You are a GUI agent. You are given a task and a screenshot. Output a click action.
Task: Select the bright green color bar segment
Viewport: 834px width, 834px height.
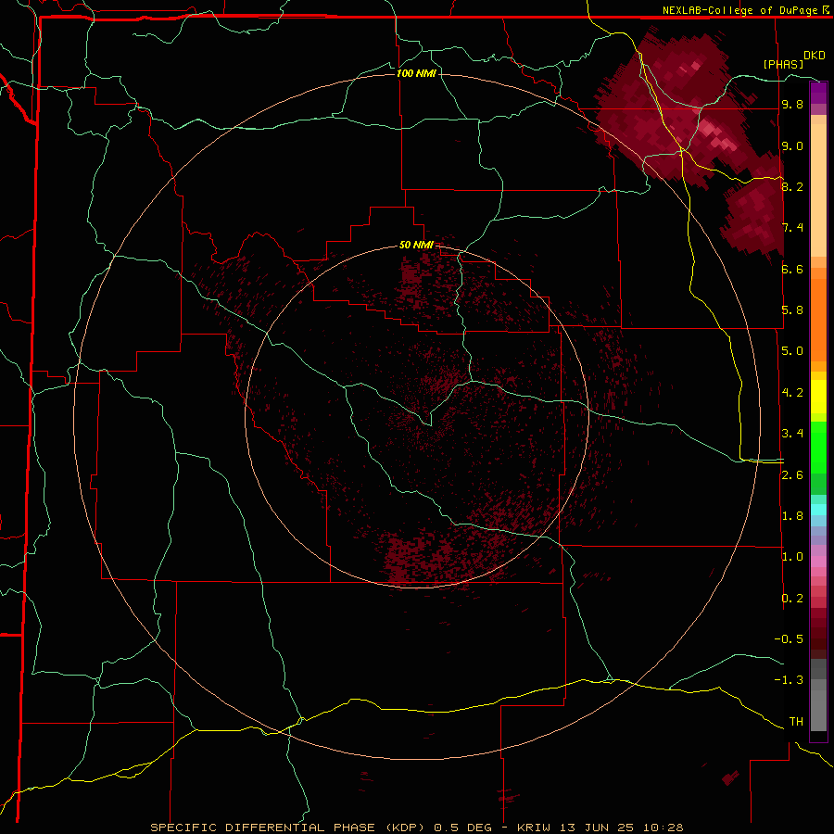click(818, 448)
